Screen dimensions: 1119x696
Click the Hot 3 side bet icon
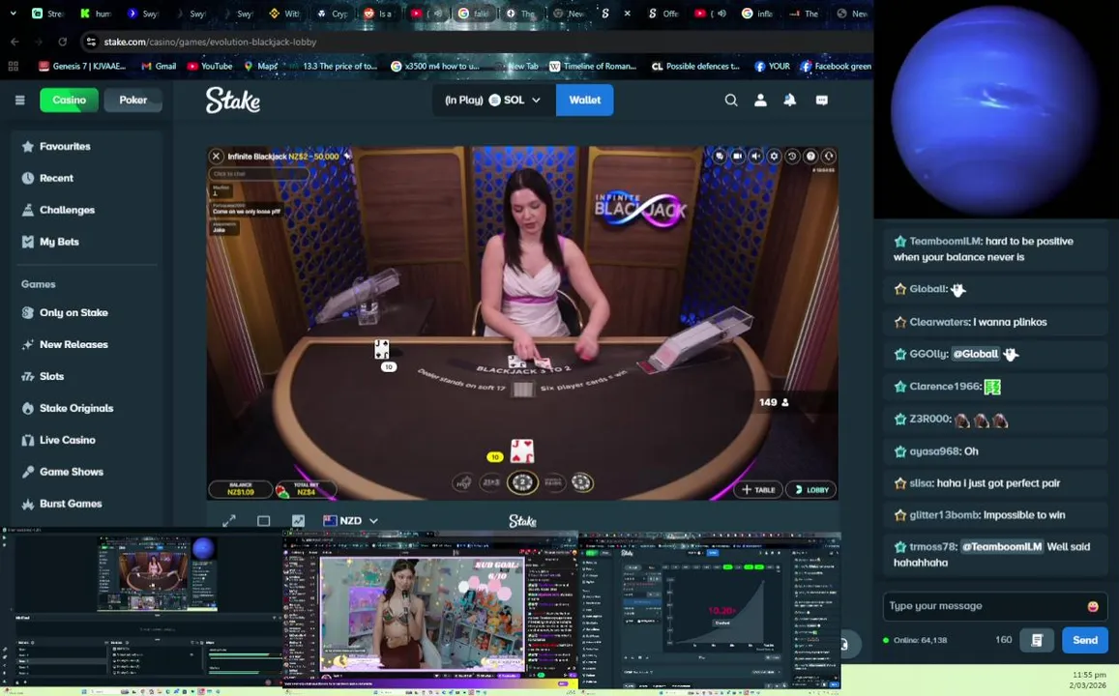(464, 482)
